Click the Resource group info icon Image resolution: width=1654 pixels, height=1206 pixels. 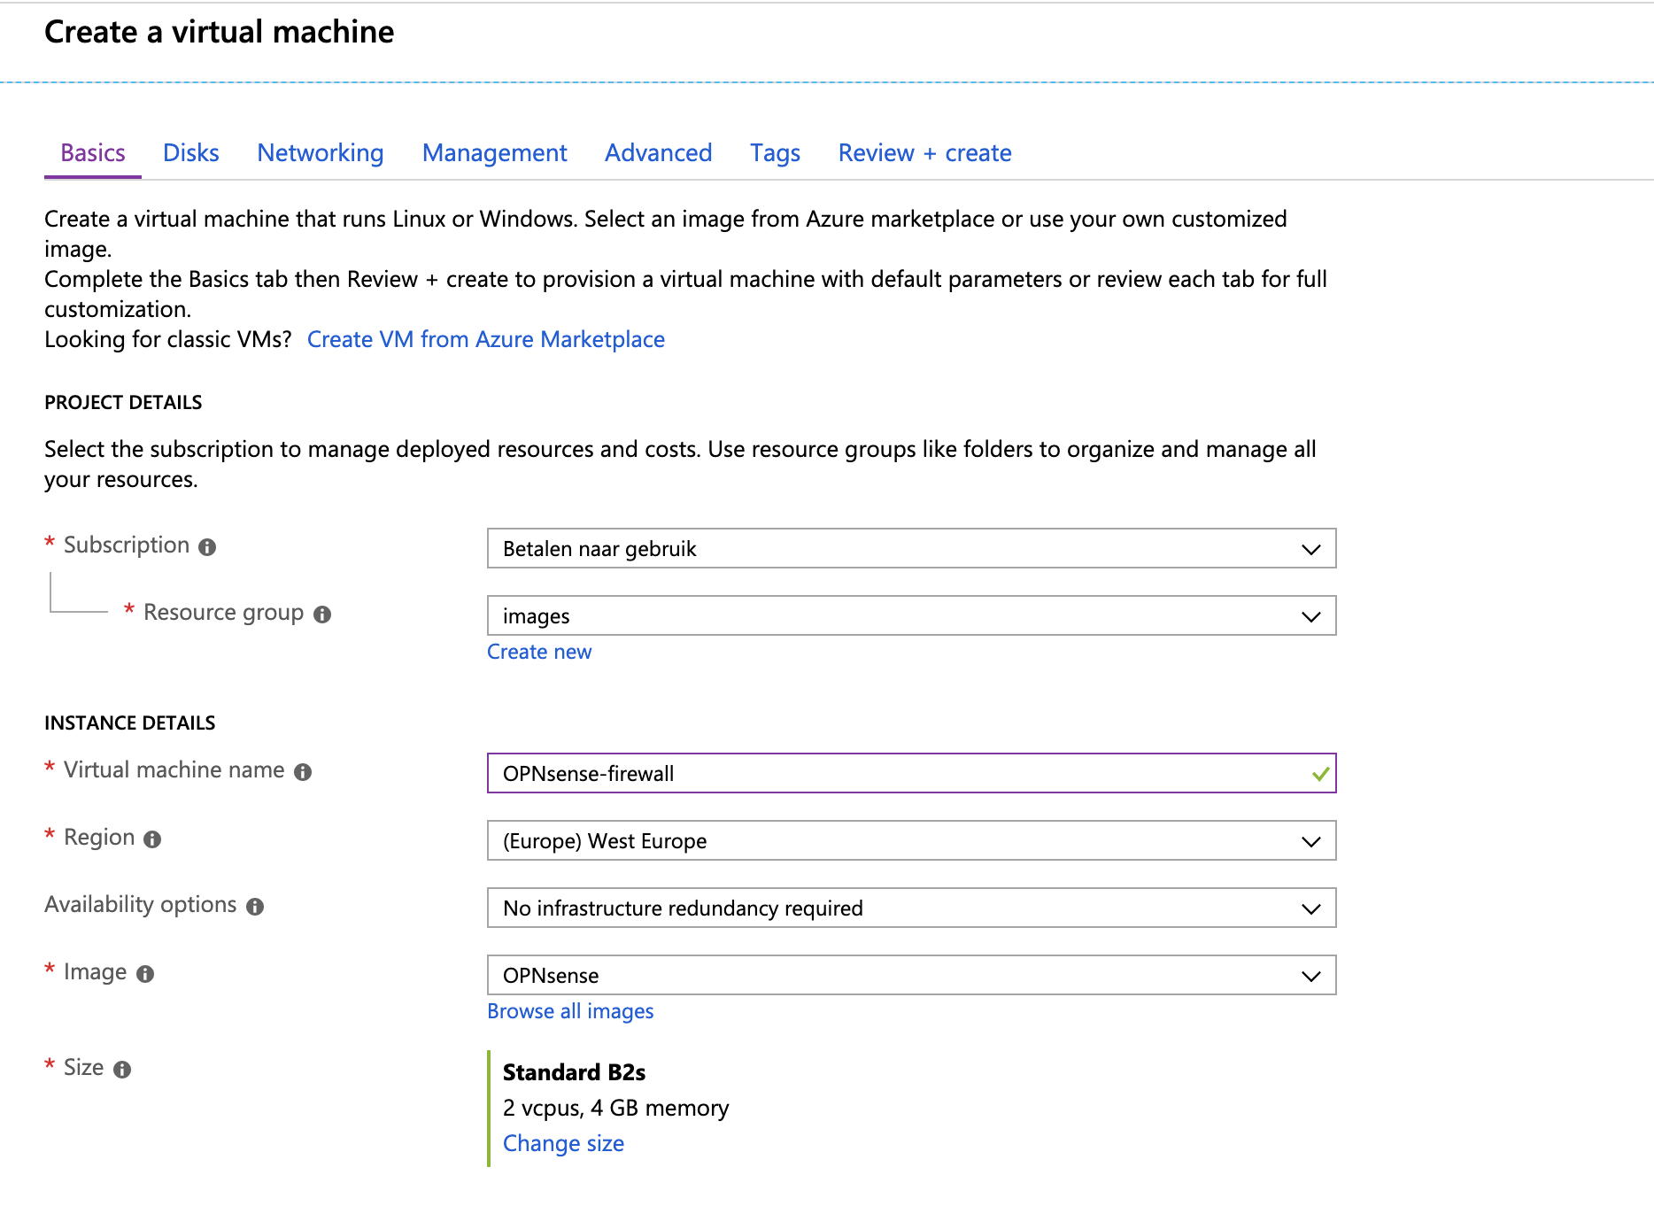tap(322, 615)
